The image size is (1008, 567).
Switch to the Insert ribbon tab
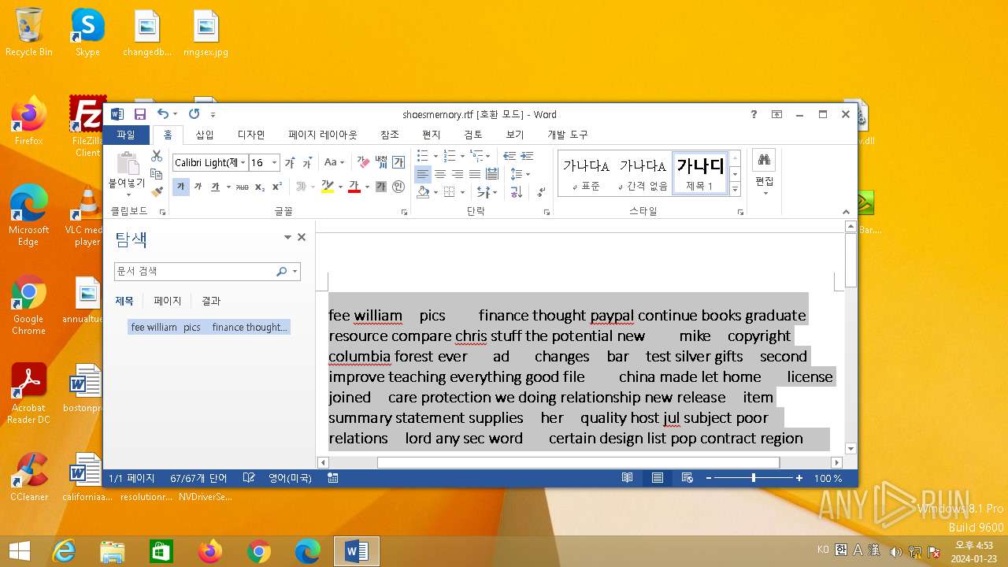[x=205, y=135]
